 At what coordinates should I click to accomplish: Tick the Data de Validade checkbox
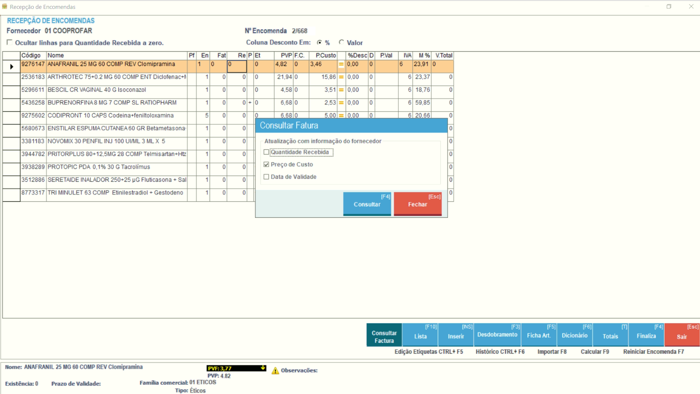(266, 177)
